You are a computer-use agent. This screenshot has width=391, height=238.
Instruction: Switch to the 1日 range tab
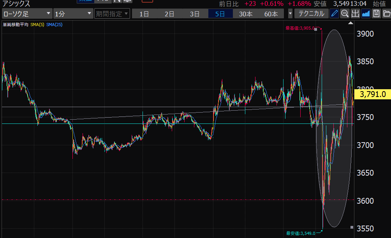[144, 14]
